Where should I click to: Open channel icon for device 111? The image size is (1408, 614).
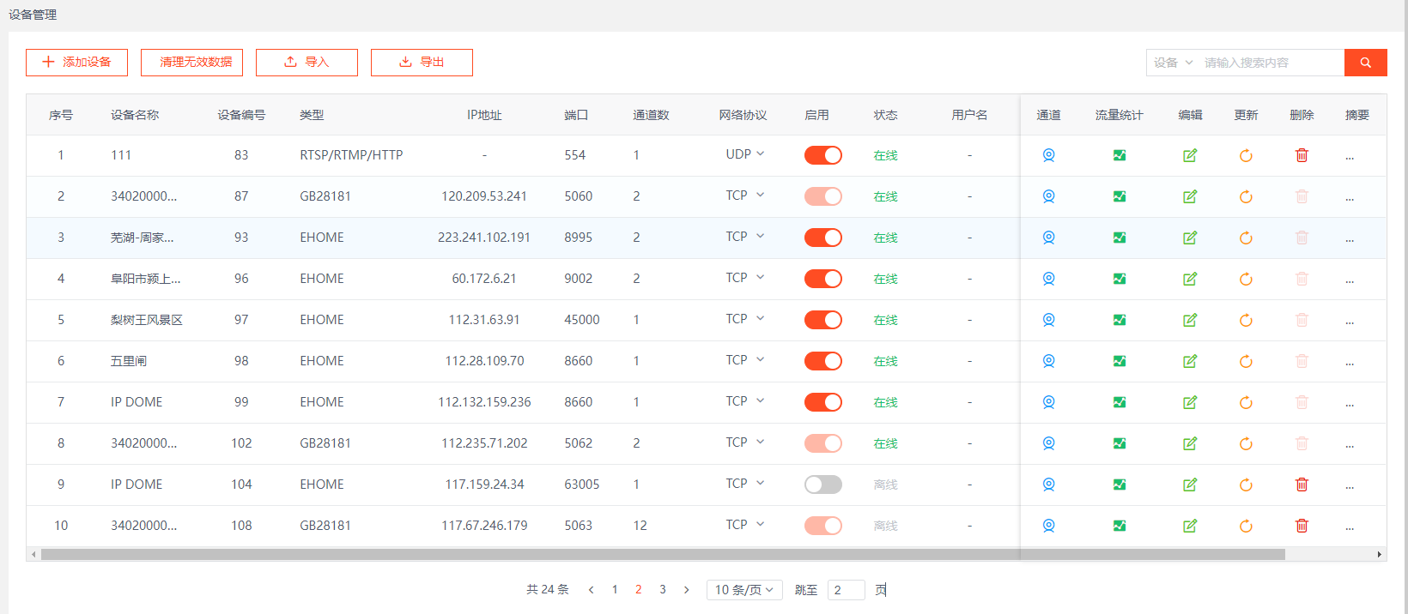tap(1048, 155)
